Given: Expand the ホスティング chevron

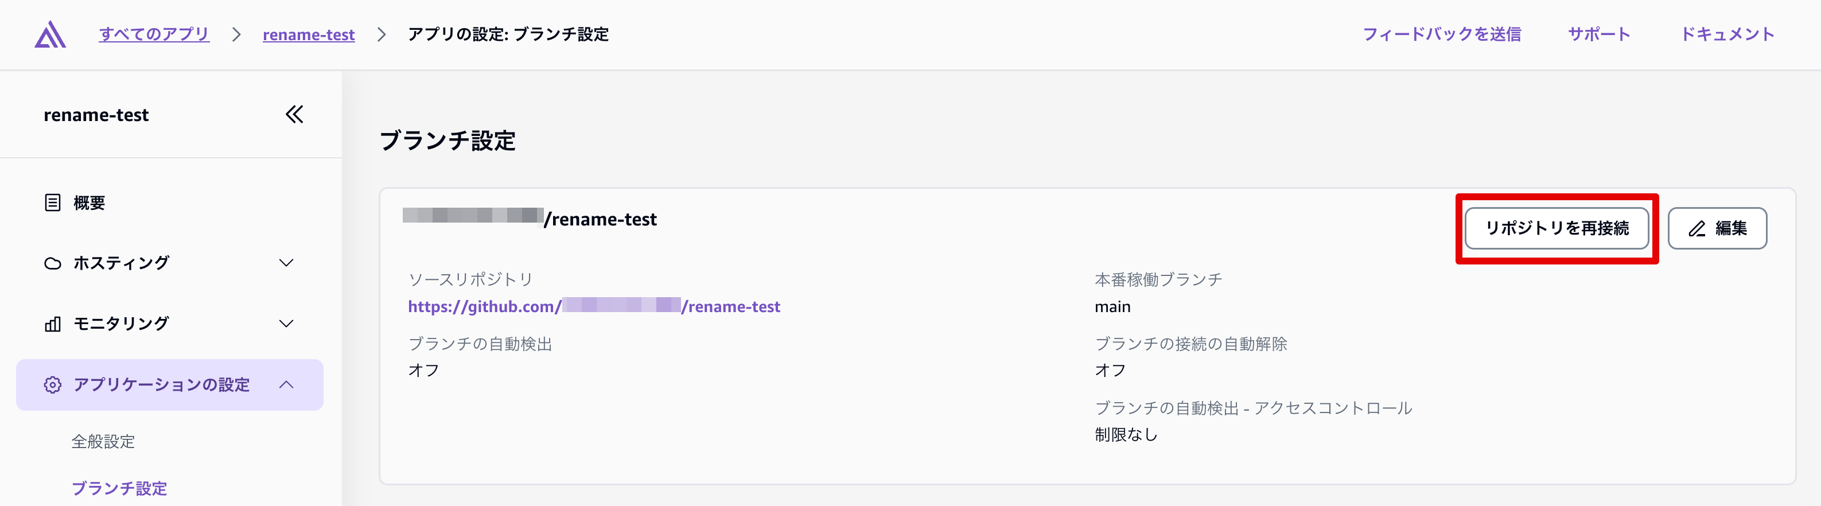Looking at the screenshot, I should pos(286,263).
